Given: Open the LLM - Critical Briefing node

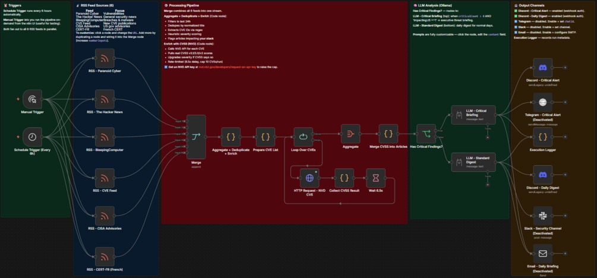Looking at the screenshot, I should pos(473,115).
